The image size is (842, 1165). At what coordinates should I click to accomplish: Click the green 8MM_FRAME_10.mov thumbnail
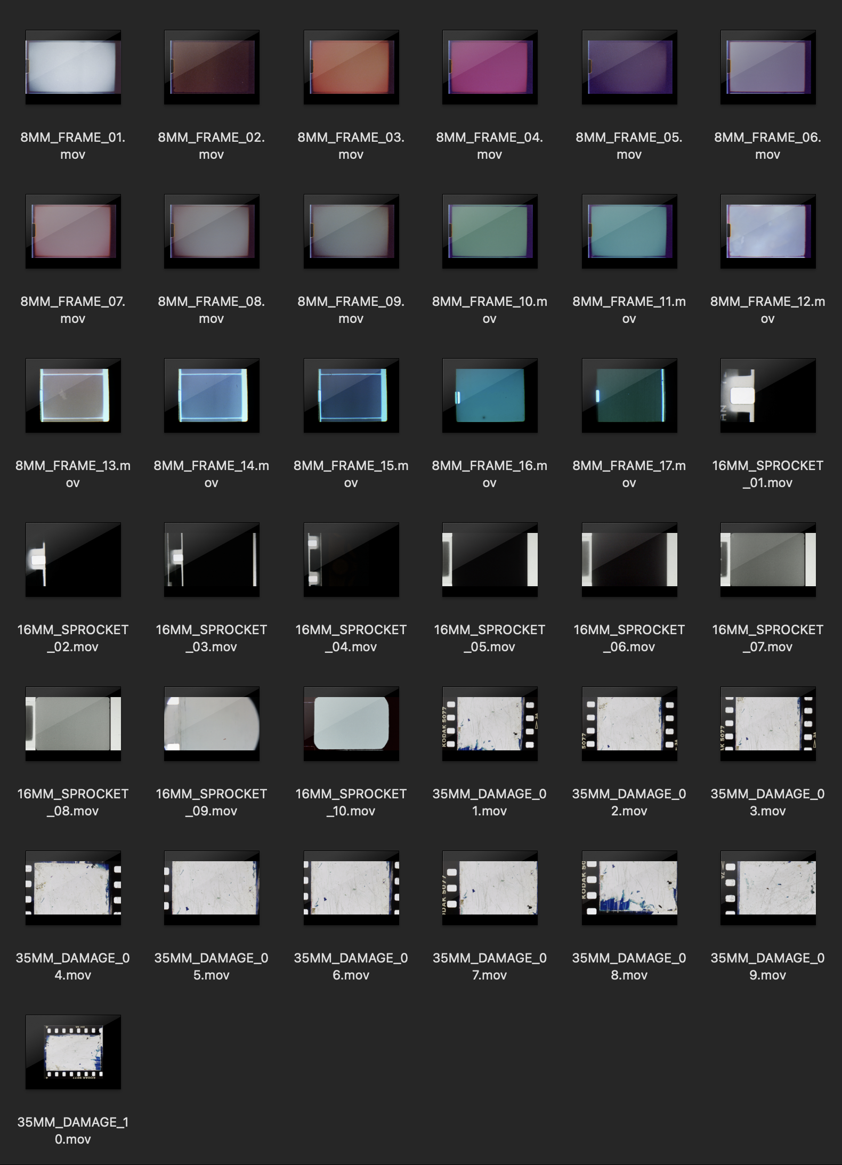[x=490, y=231]
